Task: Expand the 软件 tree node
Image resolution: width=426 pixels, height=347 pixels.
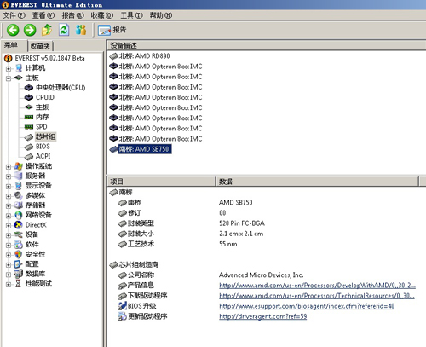Action: 9,245
